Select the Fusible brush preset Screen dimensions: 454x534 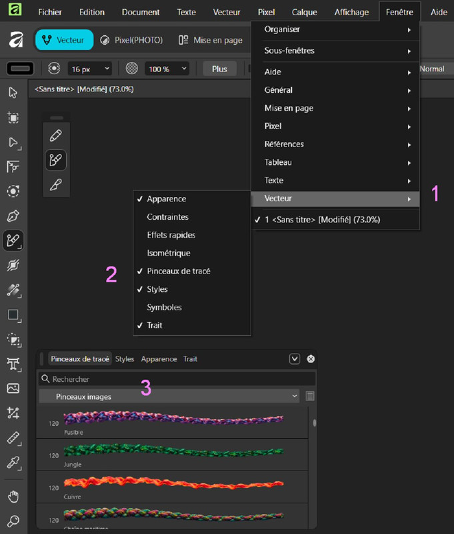pyautogui.click(x=172, y=423)
